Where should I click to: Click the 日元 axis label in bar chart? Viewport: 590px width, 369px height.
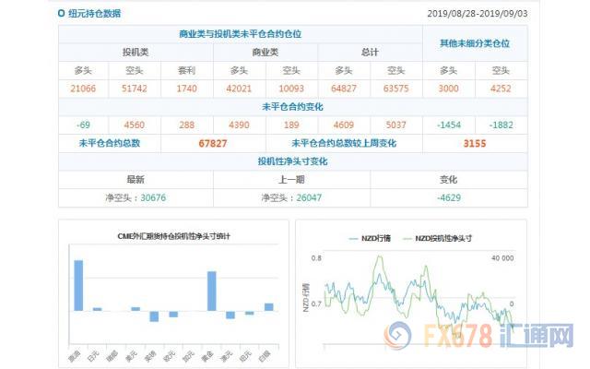pos(92,355)
